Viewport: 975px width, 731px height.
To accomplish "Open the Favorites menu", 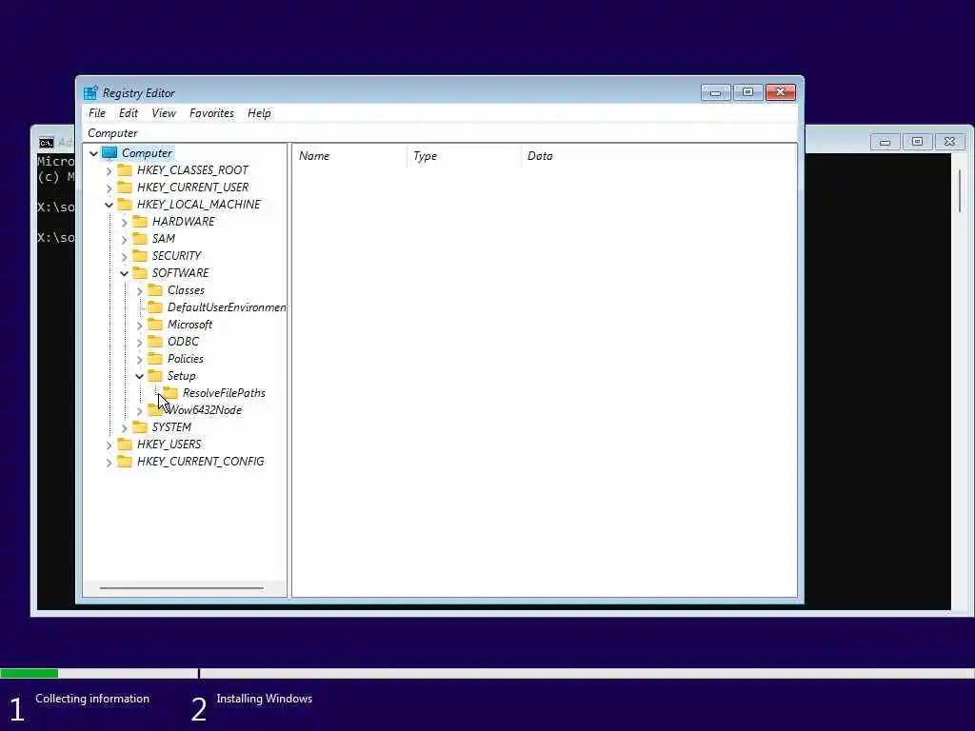I will pos(211,113).
